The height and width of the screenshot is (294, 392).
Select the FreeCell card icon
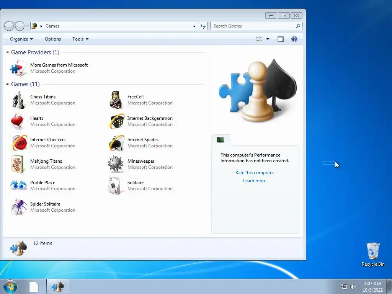pyautogui.click(x=116, y=100)
